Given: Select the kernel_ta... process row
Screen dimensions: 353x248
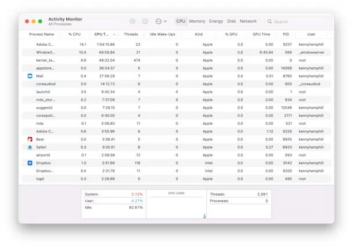Looking at the screenshot, I should click(x=176, y=60).
